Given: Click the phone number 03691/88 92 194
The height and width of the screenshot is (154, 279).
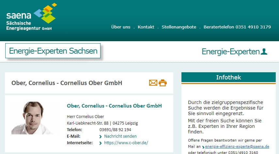Looking at the screenshot, I should click(x=115, y=129).
